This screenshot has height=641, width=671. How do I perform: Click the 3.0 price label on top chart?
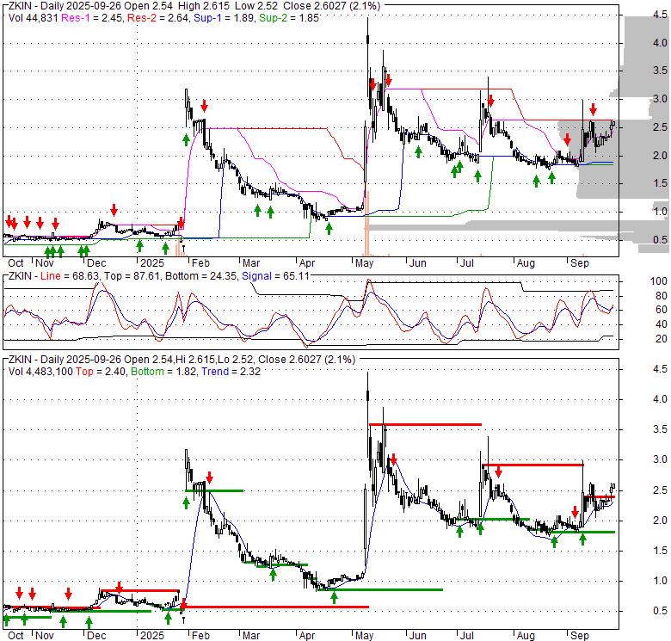660,99
